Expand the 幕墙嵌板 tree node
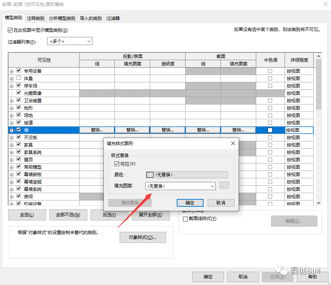This screenshot has height=285, width=331. pyautogui.click(x=11, y=175)
